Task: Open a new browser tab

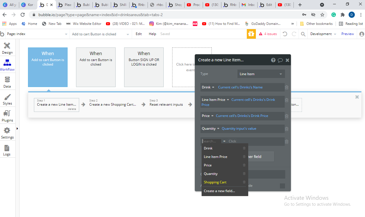Action: tap(300, 5)
